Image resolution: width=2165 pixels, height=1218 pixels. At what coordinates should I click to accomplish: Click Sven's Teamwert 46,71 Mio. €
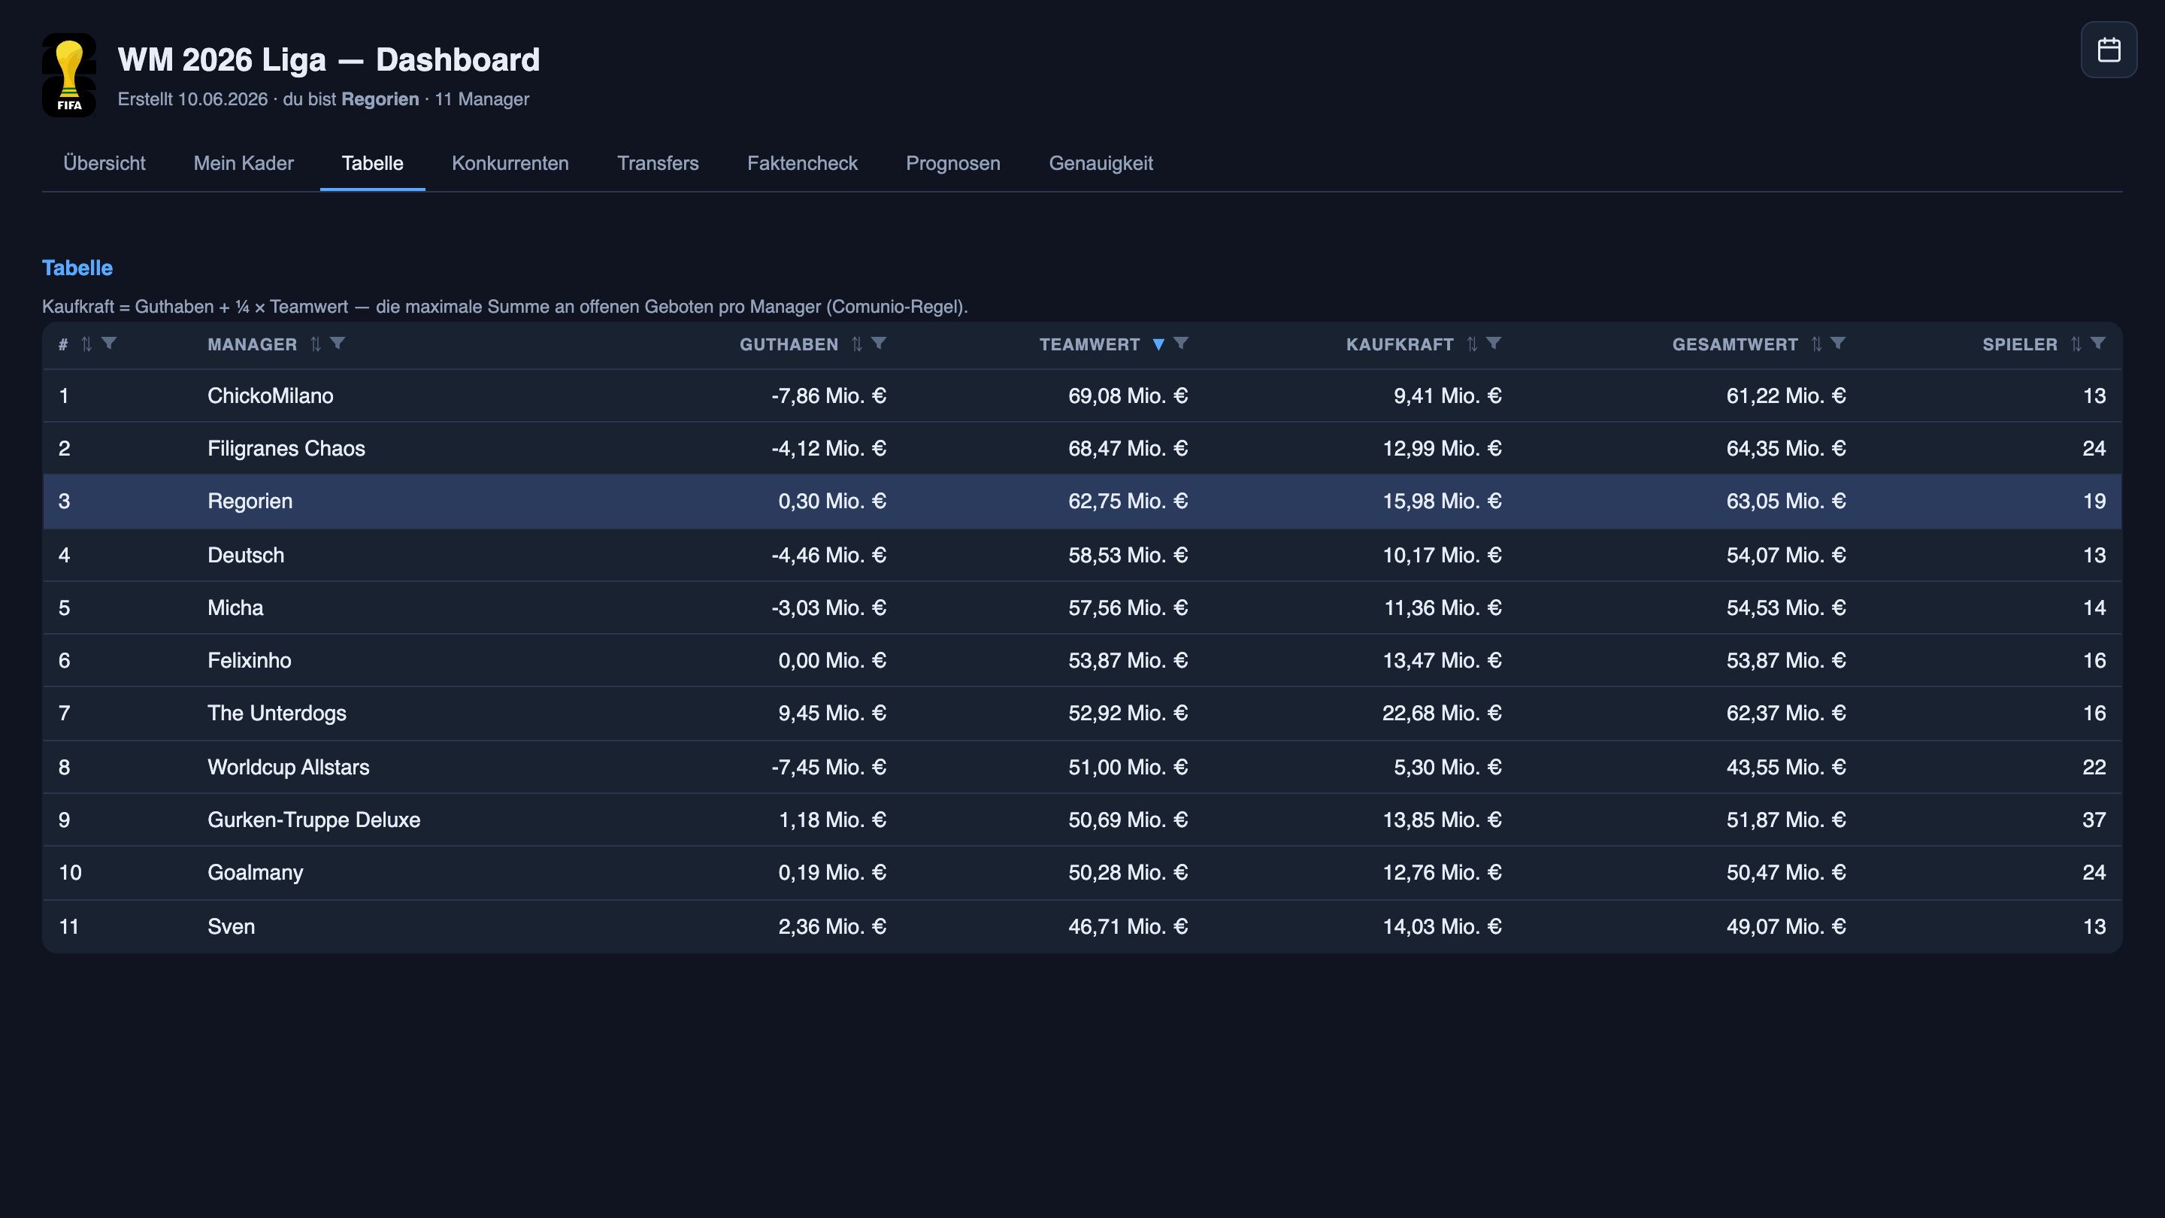click(1128, 927)
